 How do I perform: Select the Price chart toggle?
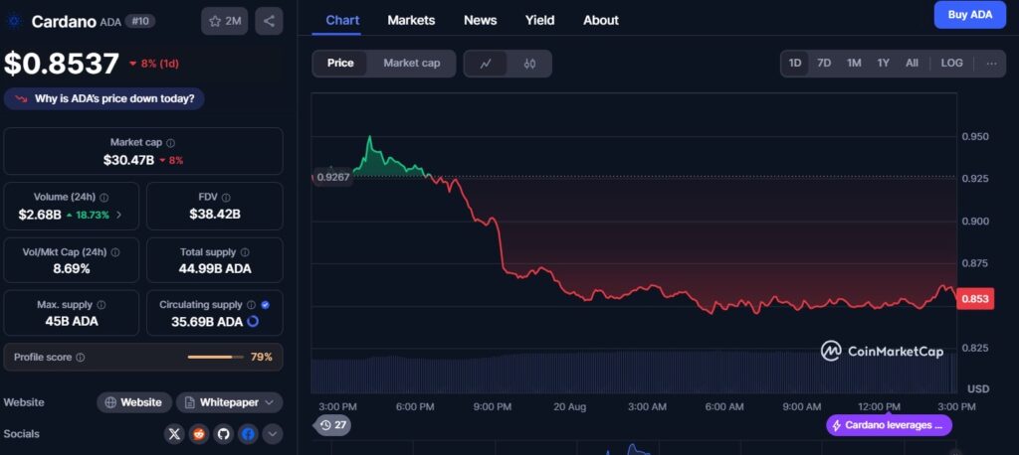point(340,64)
